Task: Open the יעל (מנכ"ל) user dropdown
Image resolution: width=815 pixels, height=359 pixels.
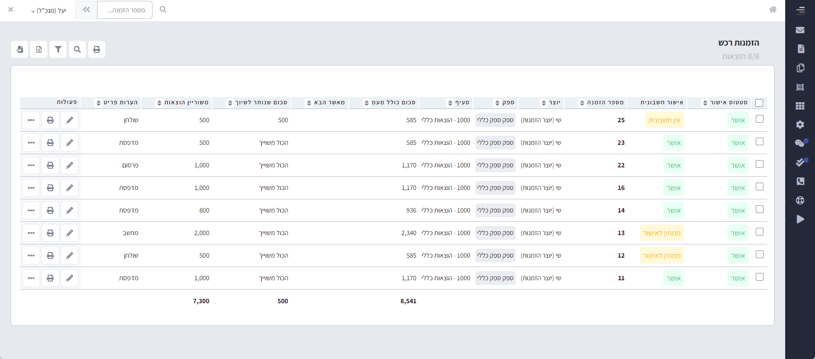Action: (x=49, y=11)
